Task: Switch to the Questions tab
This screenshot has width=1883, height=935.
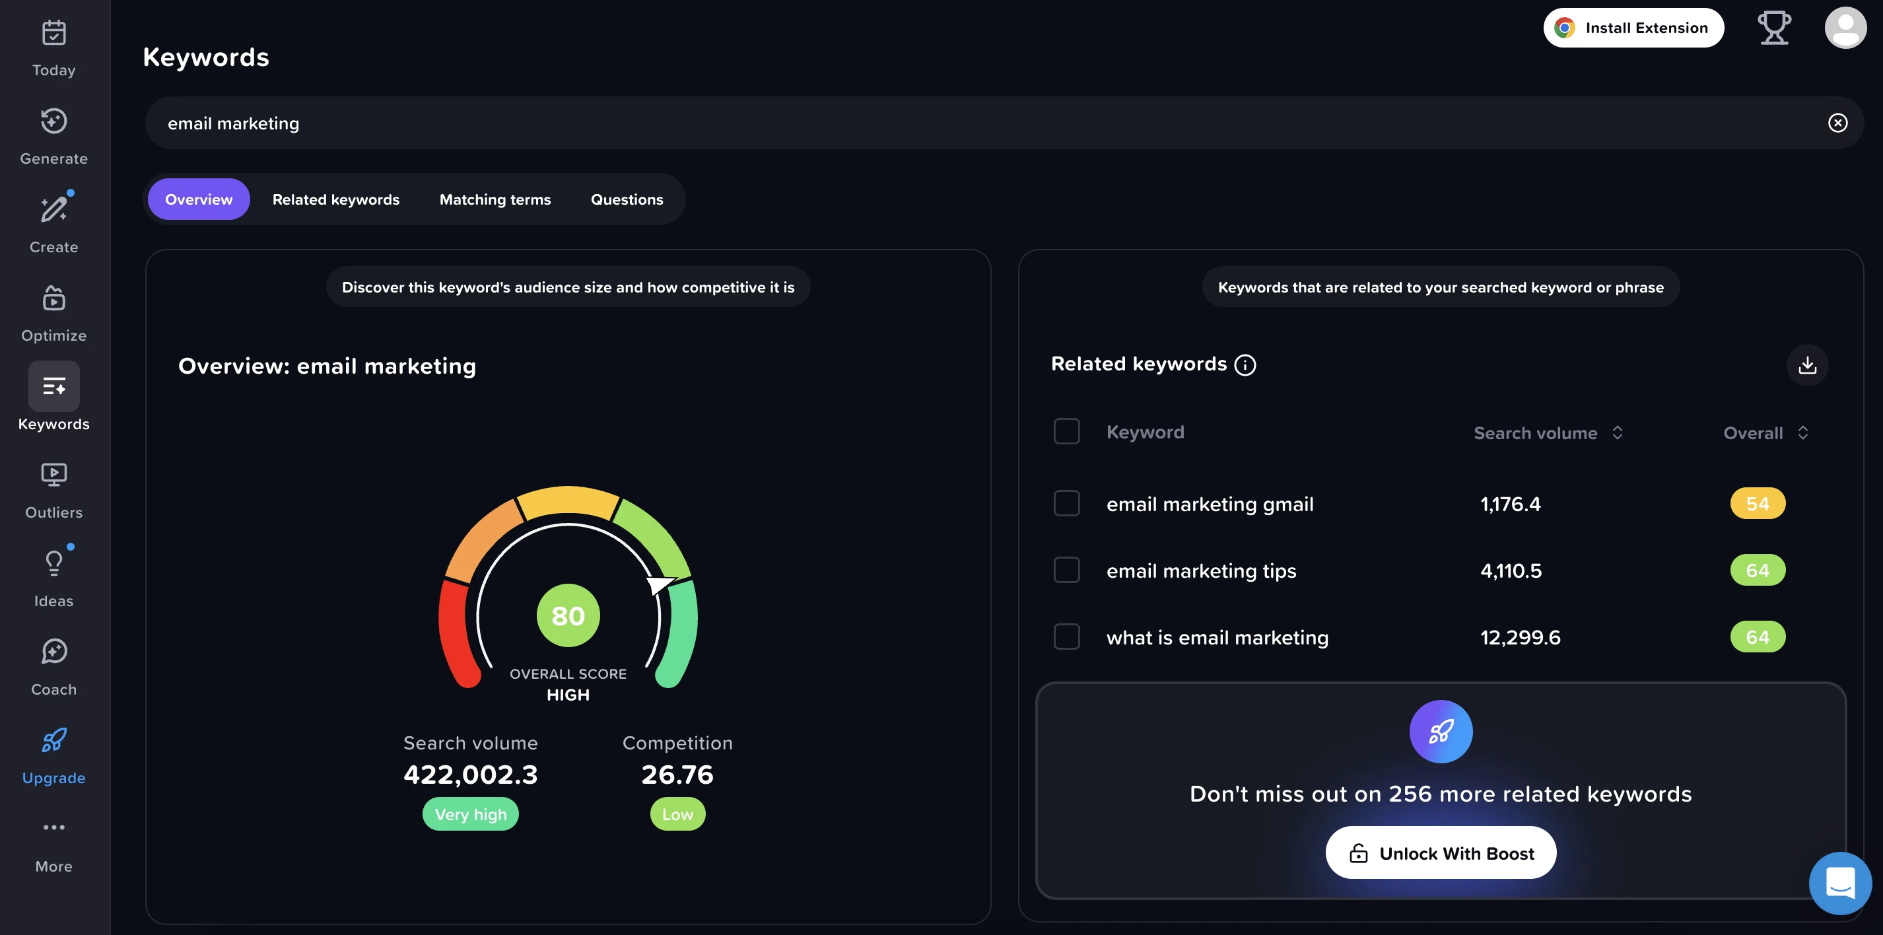Action: (x=627, y=199)
